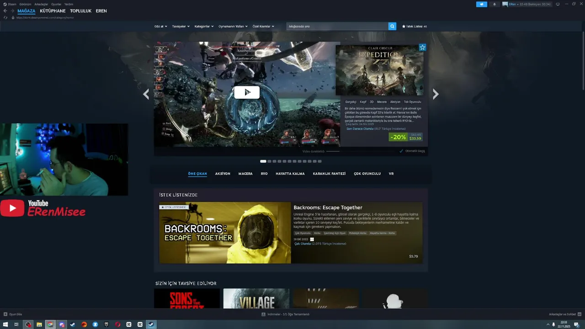The height and width of the screenshot is (329, 585).
Task: Reload the store page with the refresh icon
Action: click(x=5, y=17)
